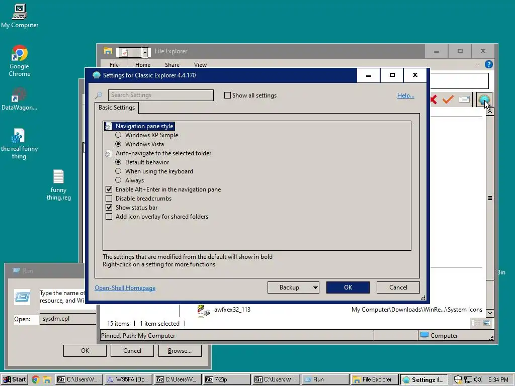
Task: Select the DataWagon desktop shortcut
Action: pyautogui.click(x=20, y=99)
